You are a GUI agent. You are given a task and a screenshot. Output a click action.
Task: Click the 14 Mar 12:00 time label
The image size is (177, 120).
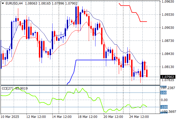(62, 117)
